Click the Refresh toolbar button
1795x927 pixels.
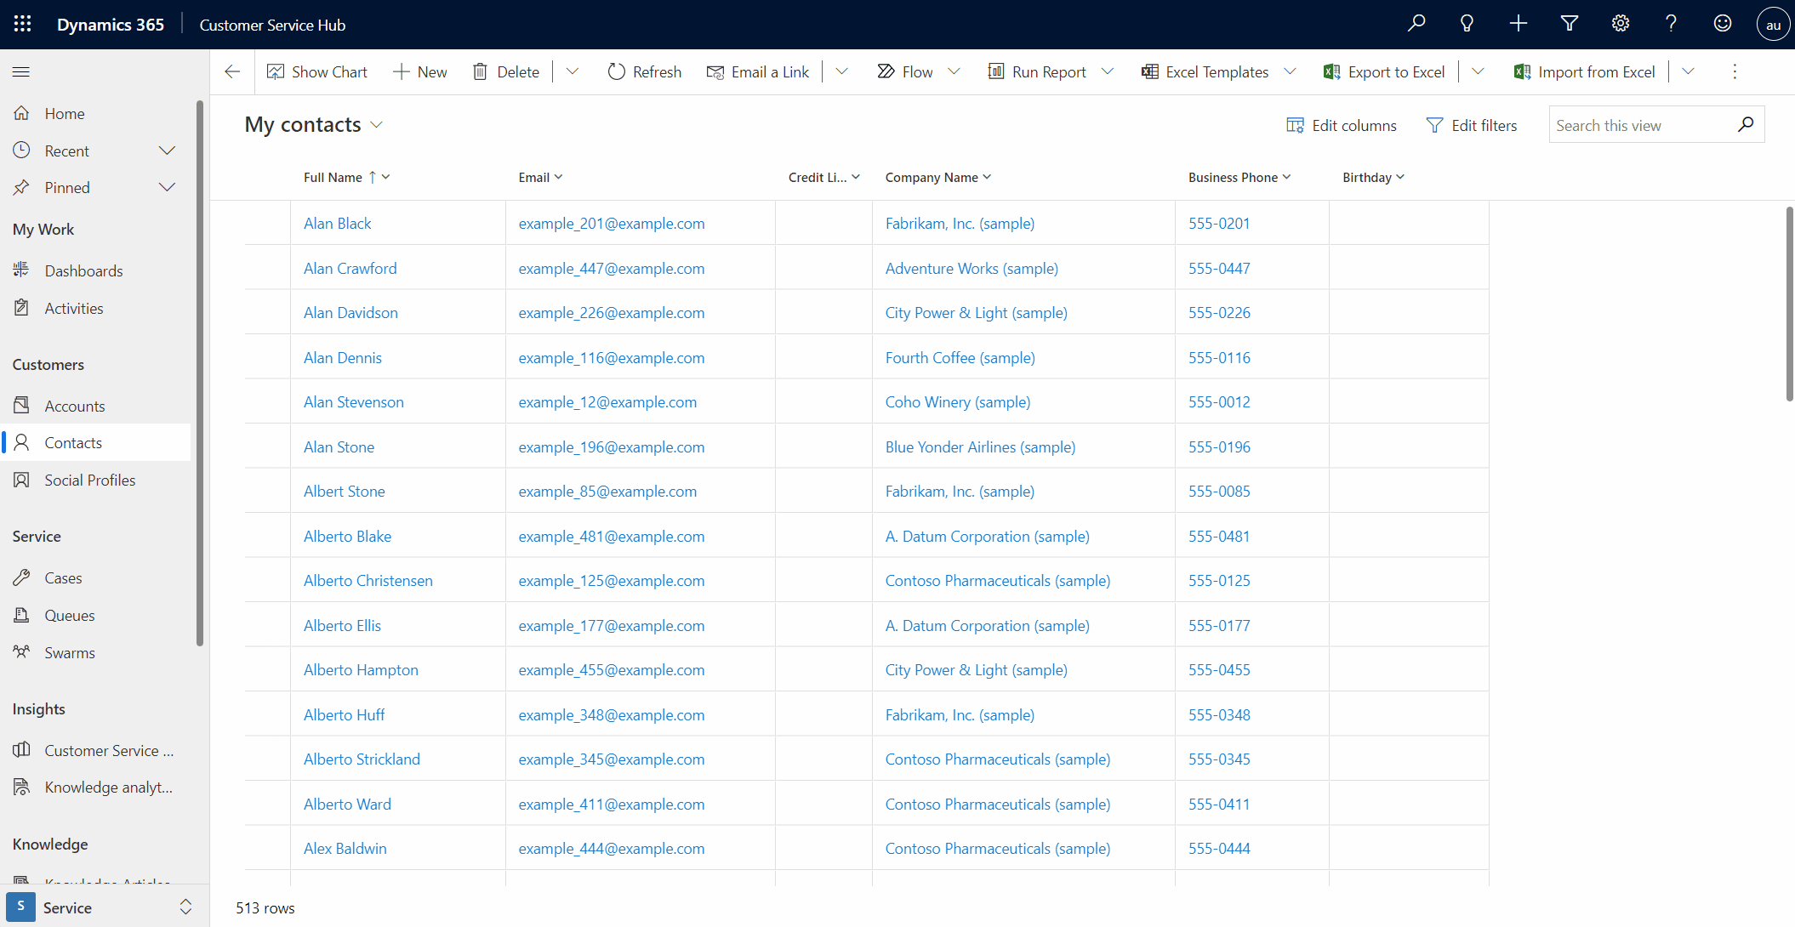645,72
